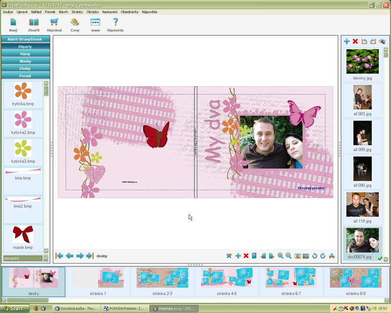
Task: Click the zoom out magnifier icon
Action: pyautogui.click(x=288, y=256)
